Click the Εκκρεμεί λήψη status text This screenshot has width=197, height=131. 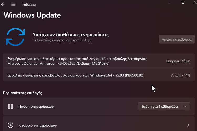(x=178, y=61)
